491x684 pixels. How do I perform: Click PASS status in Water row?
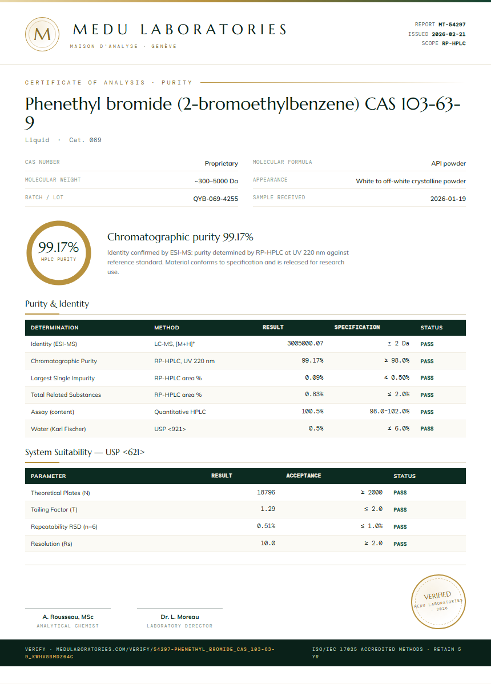click(427, 429)
